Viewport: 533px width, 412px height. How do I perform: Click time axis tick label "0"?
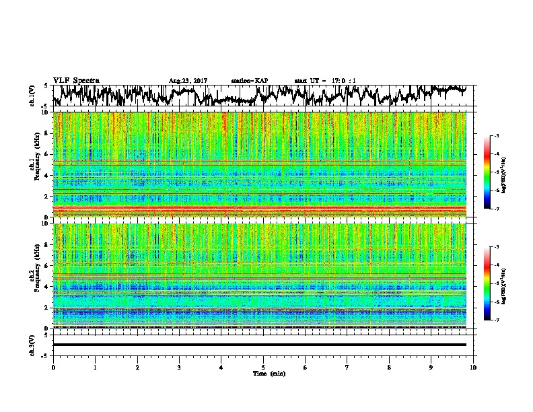[53, 367]
